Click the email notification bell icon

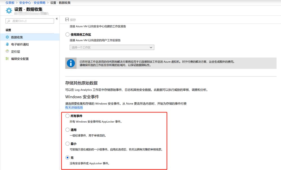(x=7, y=44)
